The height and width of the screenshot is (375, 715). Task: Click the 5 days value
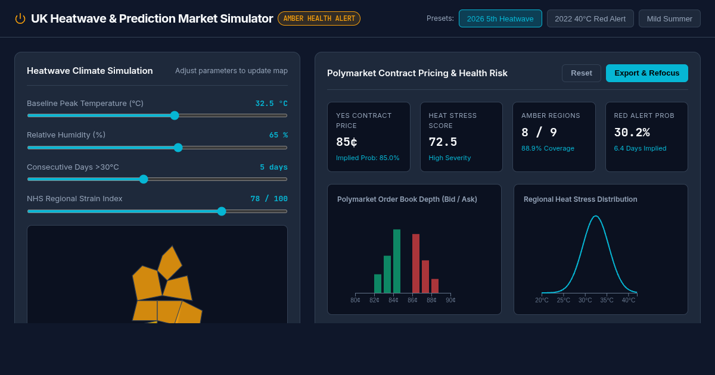coord(273,167)
